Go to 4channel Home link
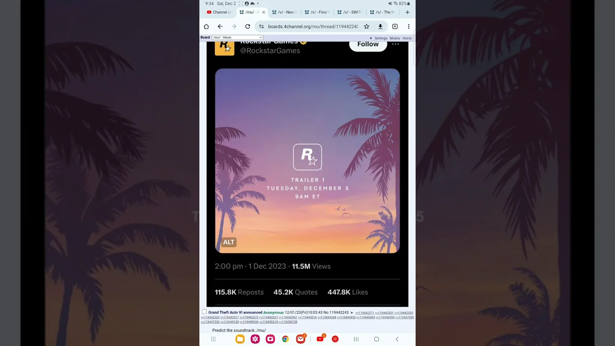 (x=407, y=38)
